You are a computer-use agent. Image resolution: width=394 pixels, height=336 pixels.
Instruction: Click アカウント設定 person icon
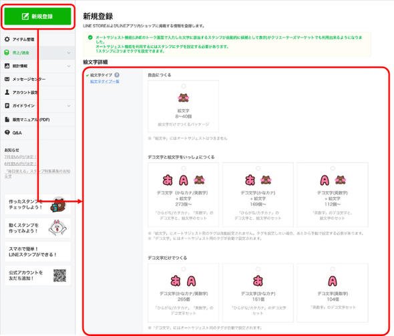click(7, 92)
